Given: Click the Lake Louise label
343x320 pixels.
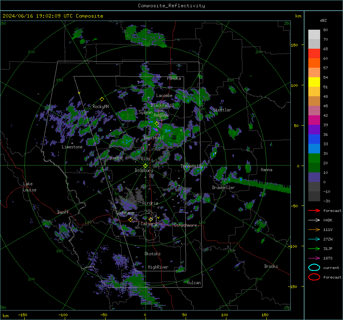Looking at the screenshot, I should pyautogui.click(x=29, y=187).
